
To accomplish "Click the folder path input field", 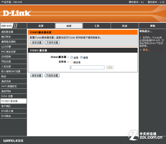I will [87, 67].
